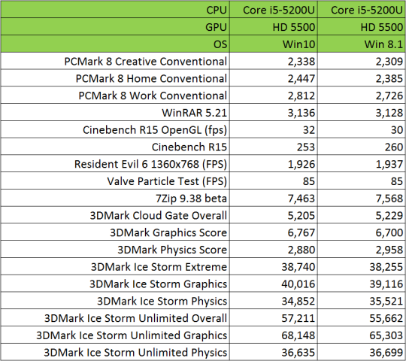This screenshot has width=406, height=361.
Task: Click the 2,958 Physics Score cell
Action: [x=362, y=249]
